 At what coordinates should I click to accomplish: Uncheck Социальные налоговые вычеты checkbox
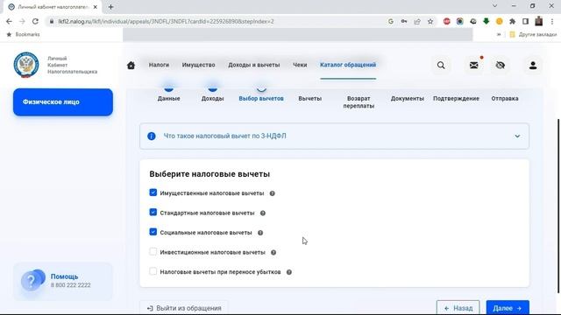point(153,232)
